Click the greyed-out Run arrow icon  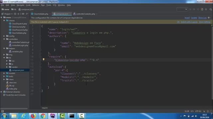(x=190, y=9)
